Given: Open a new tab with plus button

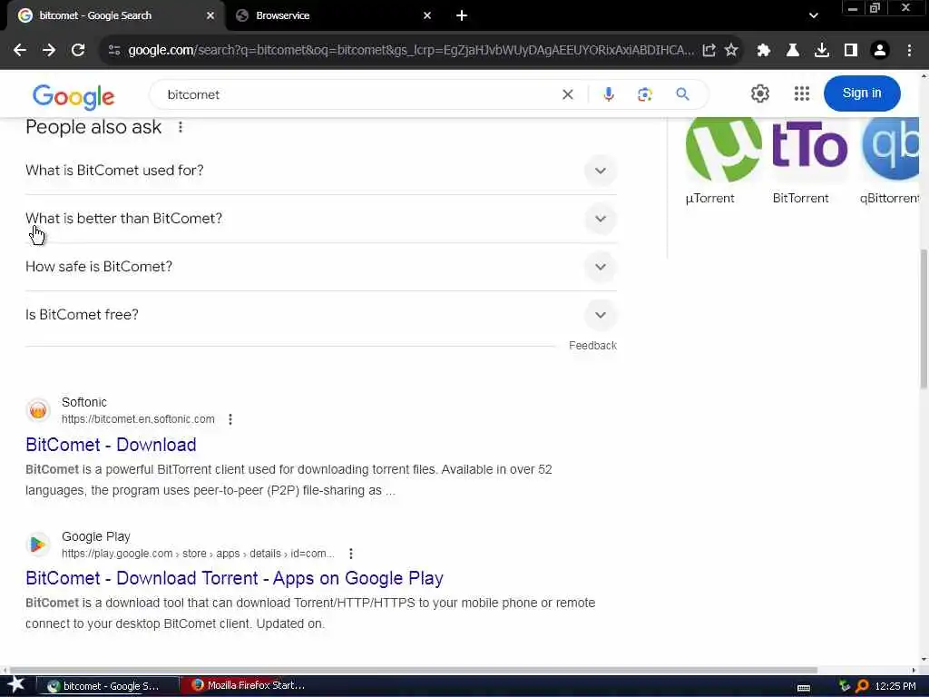Looking at the screenshot, I should point(462,15).
